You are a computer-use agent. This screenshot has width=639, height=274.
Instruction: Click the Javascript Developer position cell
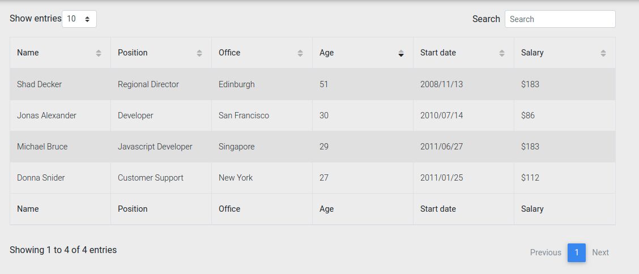(x=161, y=147)
